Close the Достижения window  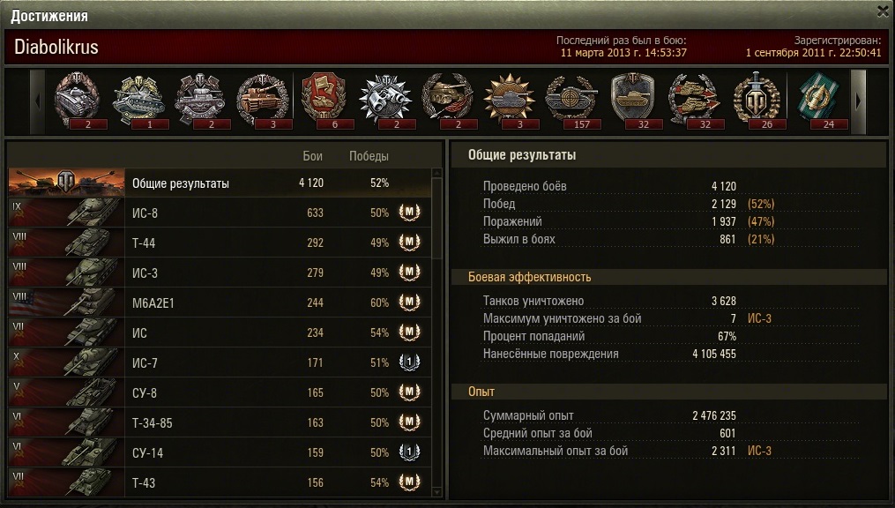[x=883, y=11]
